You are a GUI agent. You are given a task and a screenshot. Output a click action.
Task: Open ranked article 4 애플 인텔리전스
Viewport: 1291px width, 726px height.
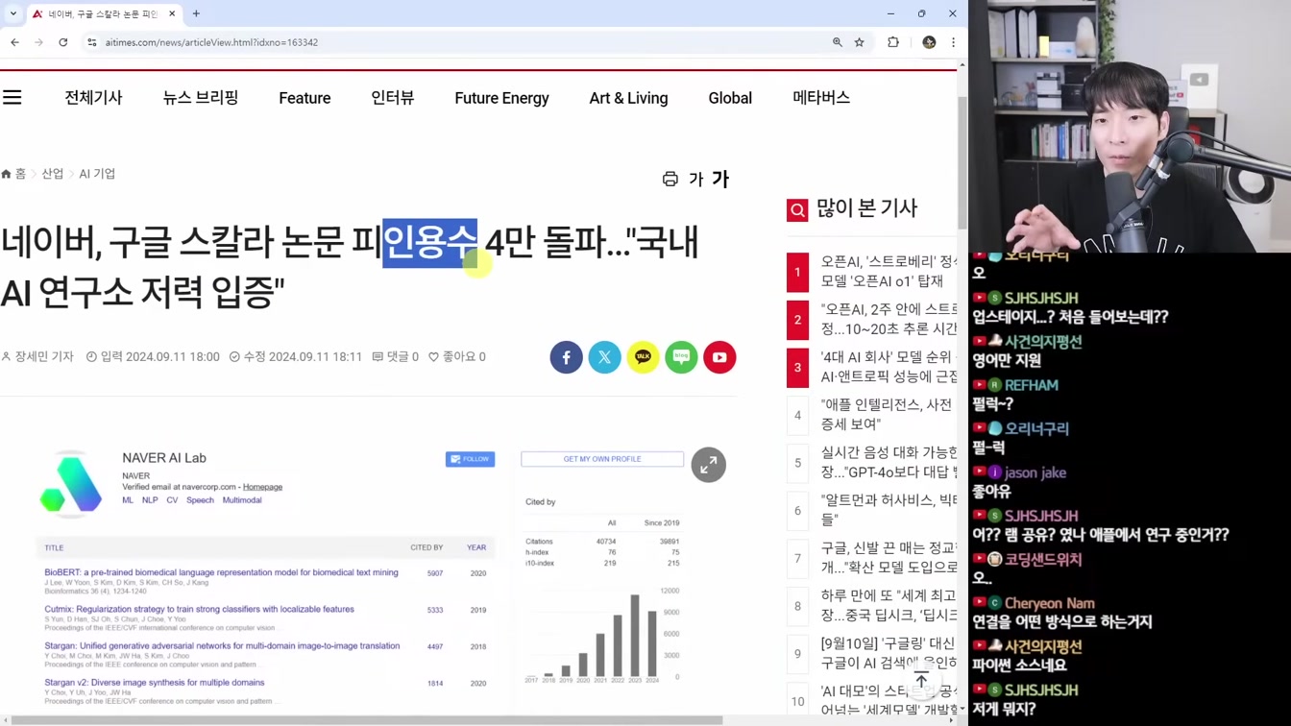pos(889,414)
